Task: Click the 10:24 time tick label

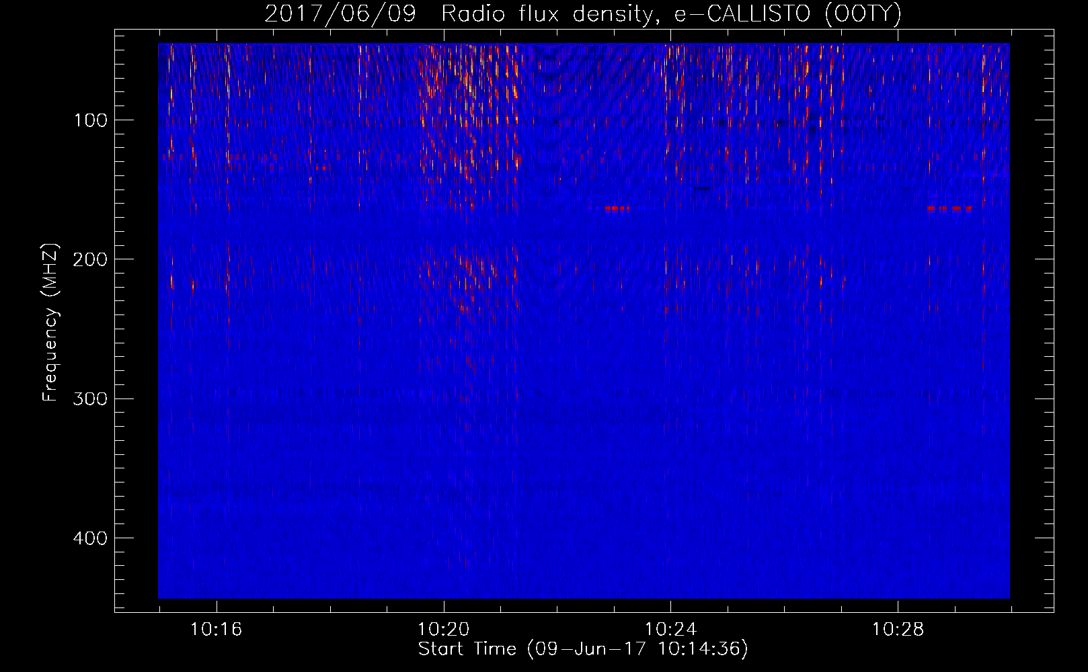Action: [670, 630]
